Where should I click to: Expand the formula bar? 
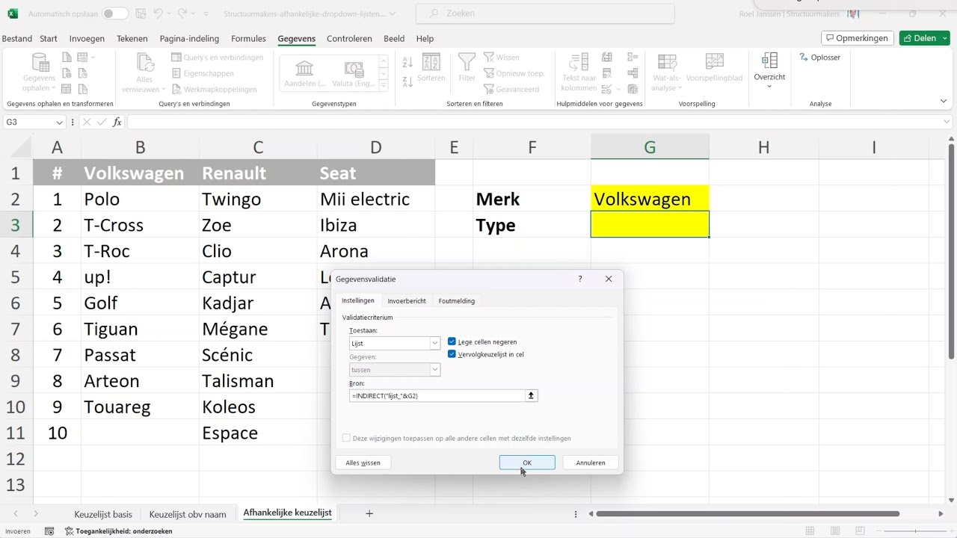pyautogui.click(x=947, y=122)
